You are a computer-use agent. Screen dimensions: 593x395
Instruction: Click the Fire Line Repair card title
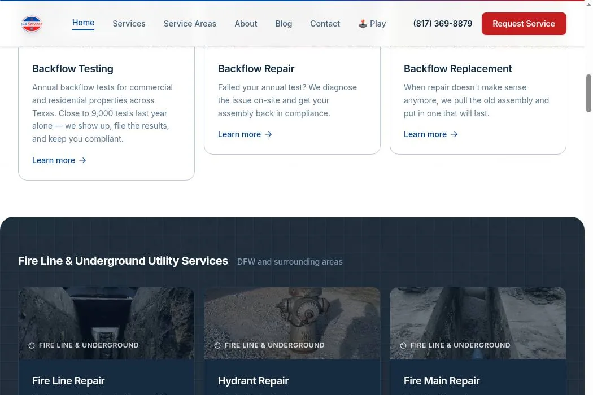coord(68,381)
